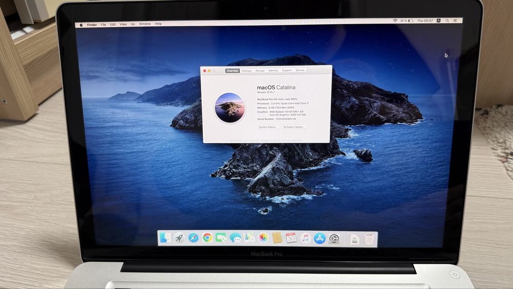
Task: Open App Store from the Dock
Action: (x=320, y=238)
